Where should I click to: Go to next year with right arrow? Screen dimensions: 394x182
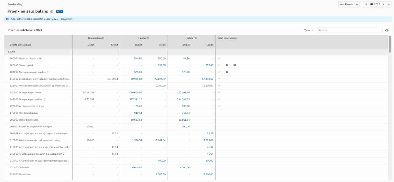pyautogui.click(x=389, y=4)
